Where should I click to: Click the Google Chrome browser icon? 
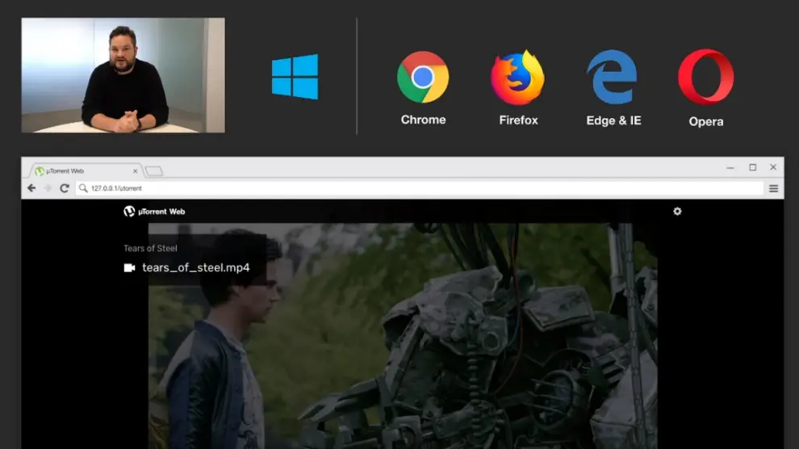(422, 77)
